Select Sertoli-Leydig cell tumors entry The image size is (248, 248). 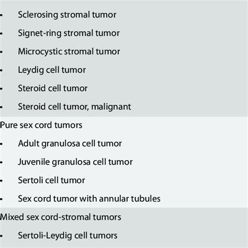(x=67, y=235)
